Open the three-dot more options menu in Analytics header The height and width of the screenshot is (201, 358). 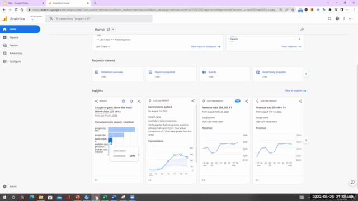tap(344, 18)
